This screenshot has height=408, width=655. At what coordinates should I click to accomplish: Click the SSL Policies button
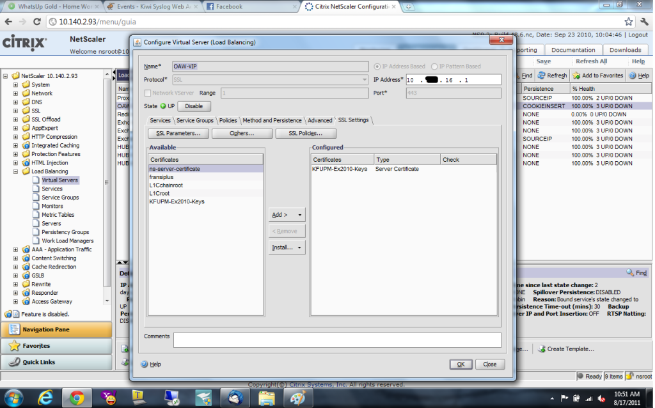305,134
